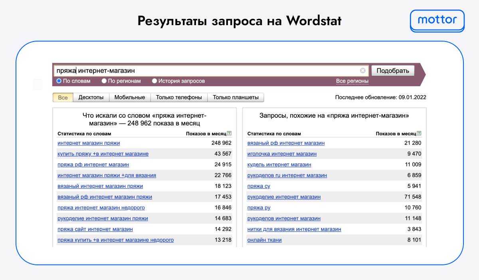Click the value '8 101'
The image size is (479, 280).
(x=415, y=240)
